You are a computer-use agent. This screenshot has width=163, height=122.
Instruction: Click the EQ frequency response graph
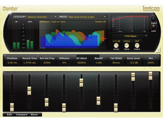coord(130,24)
